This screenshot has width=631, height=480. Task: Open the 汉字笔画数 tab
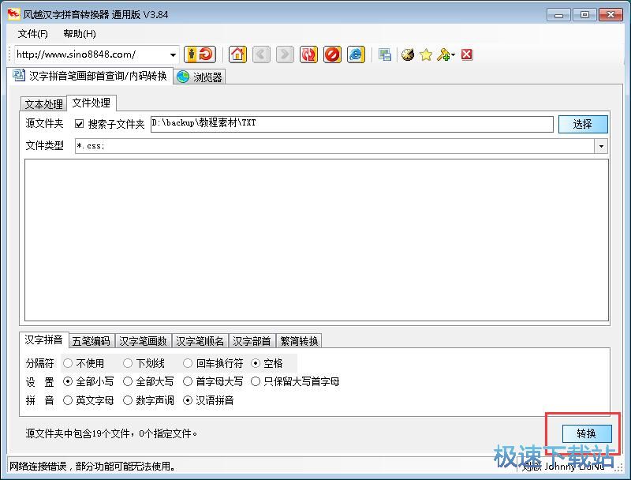tap(144, 341)
